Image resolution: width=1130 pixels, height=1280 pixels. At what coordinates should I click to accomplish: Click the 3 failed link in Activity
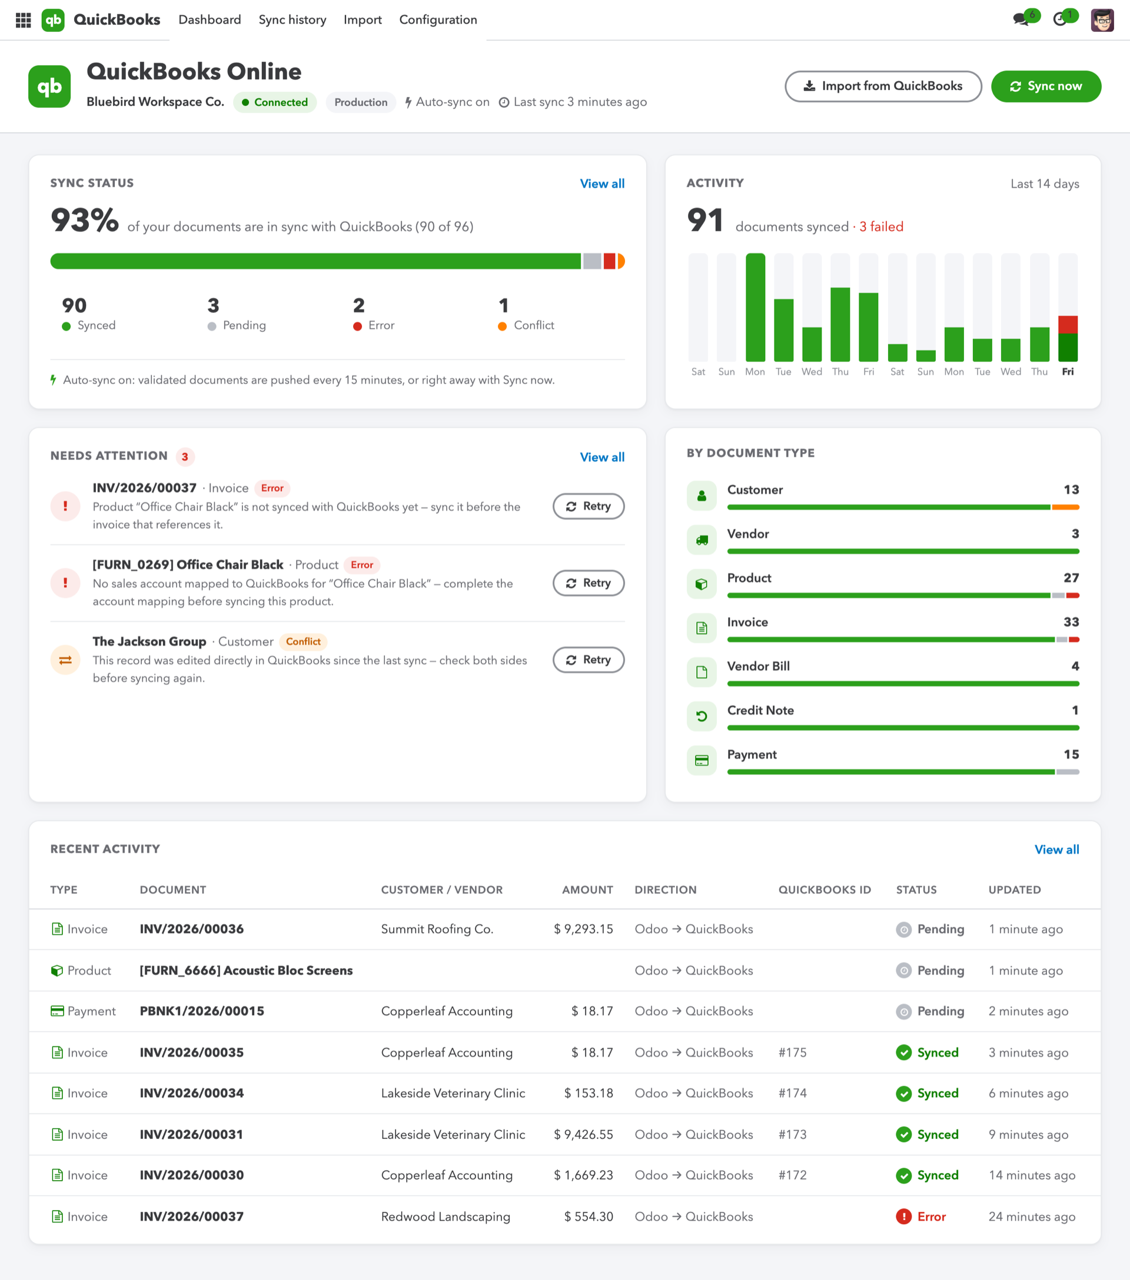pyautogui.click(x=880, y=226)
